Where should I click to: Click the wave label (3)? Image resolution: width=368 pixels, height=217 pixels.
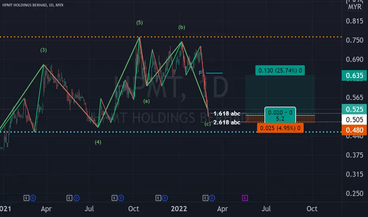click(43, 50)
